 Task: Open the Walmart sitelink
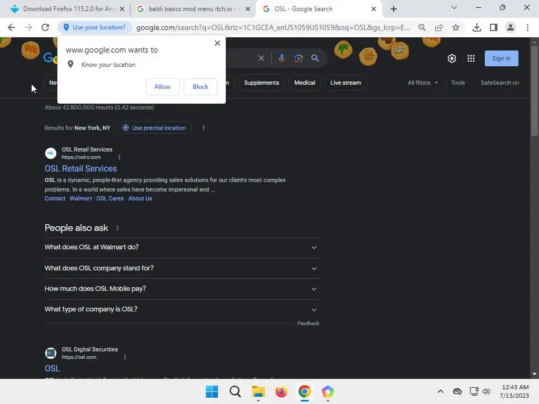pos(81,198)
